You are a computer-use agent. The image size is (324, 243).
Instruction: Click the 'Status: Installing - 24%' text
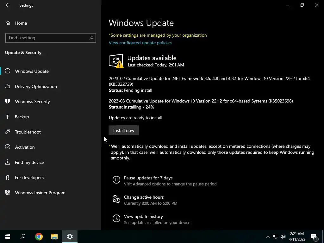[x=131, y=107]
